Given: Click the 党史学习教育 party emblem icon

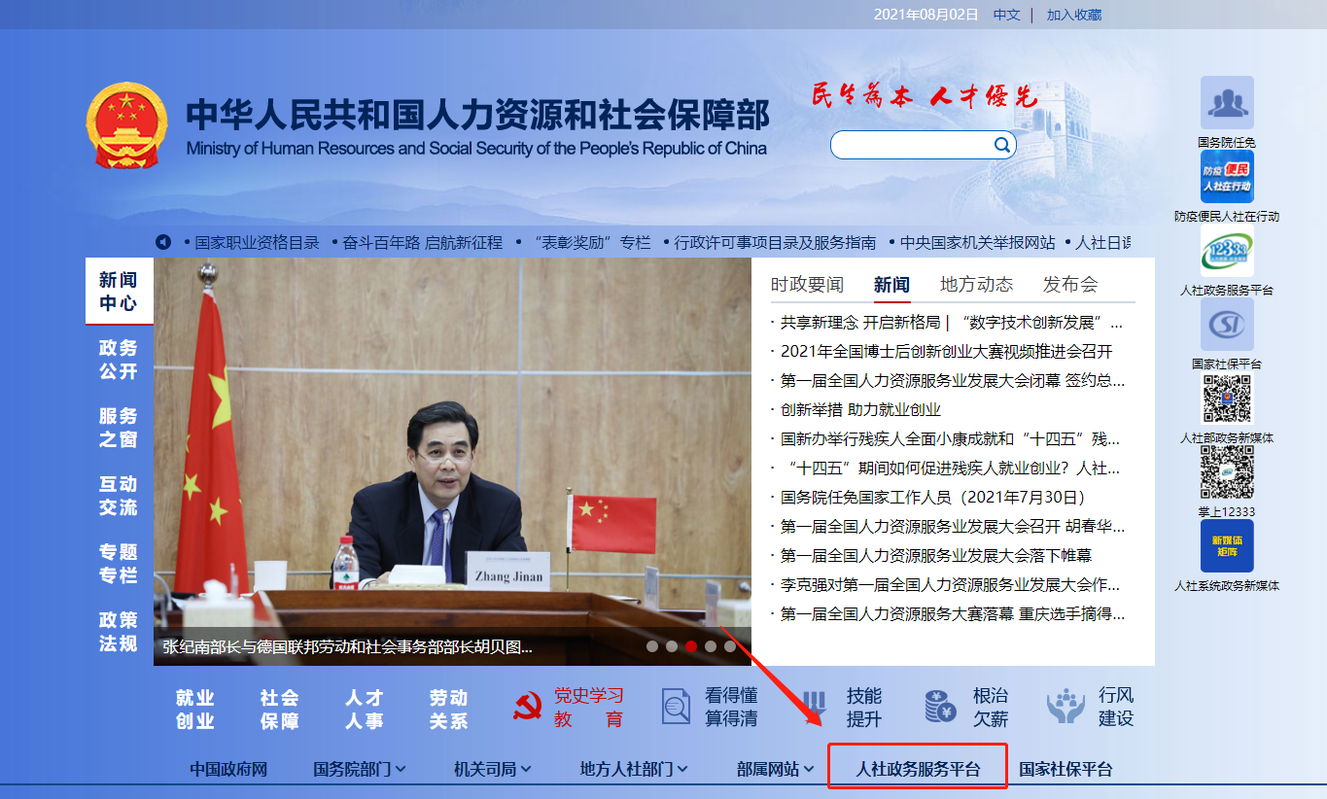Looking at the screenshot, I should point(528,708).
